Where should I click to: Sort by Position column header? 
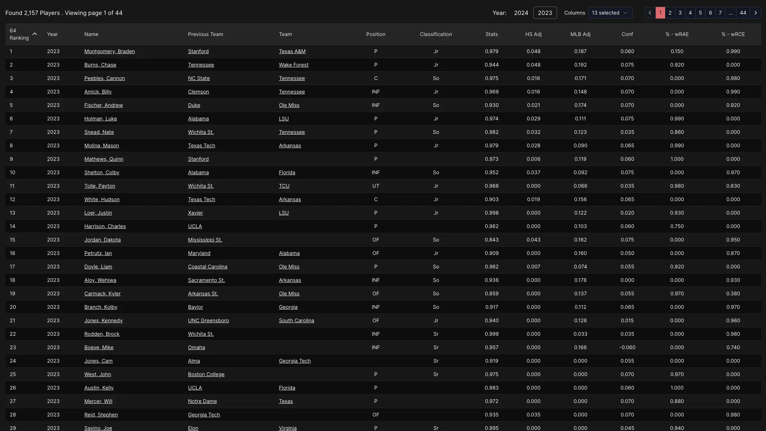376,34
